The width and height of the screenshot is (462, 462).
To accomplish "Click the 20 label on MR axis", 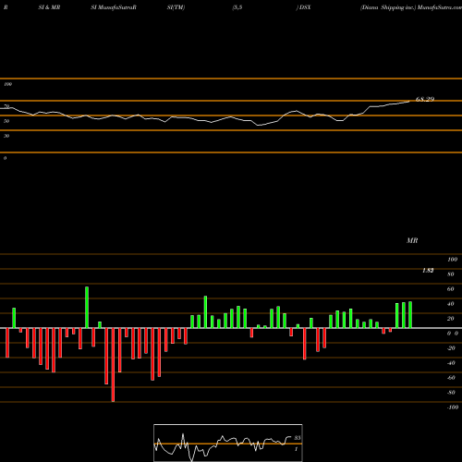I will click(x=451, y=319).
